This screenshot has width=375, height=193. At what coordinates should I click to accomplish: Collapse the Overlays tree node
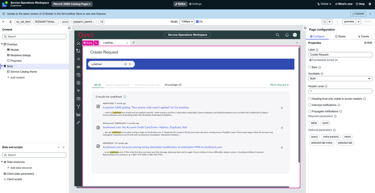(x=2, y=44)
